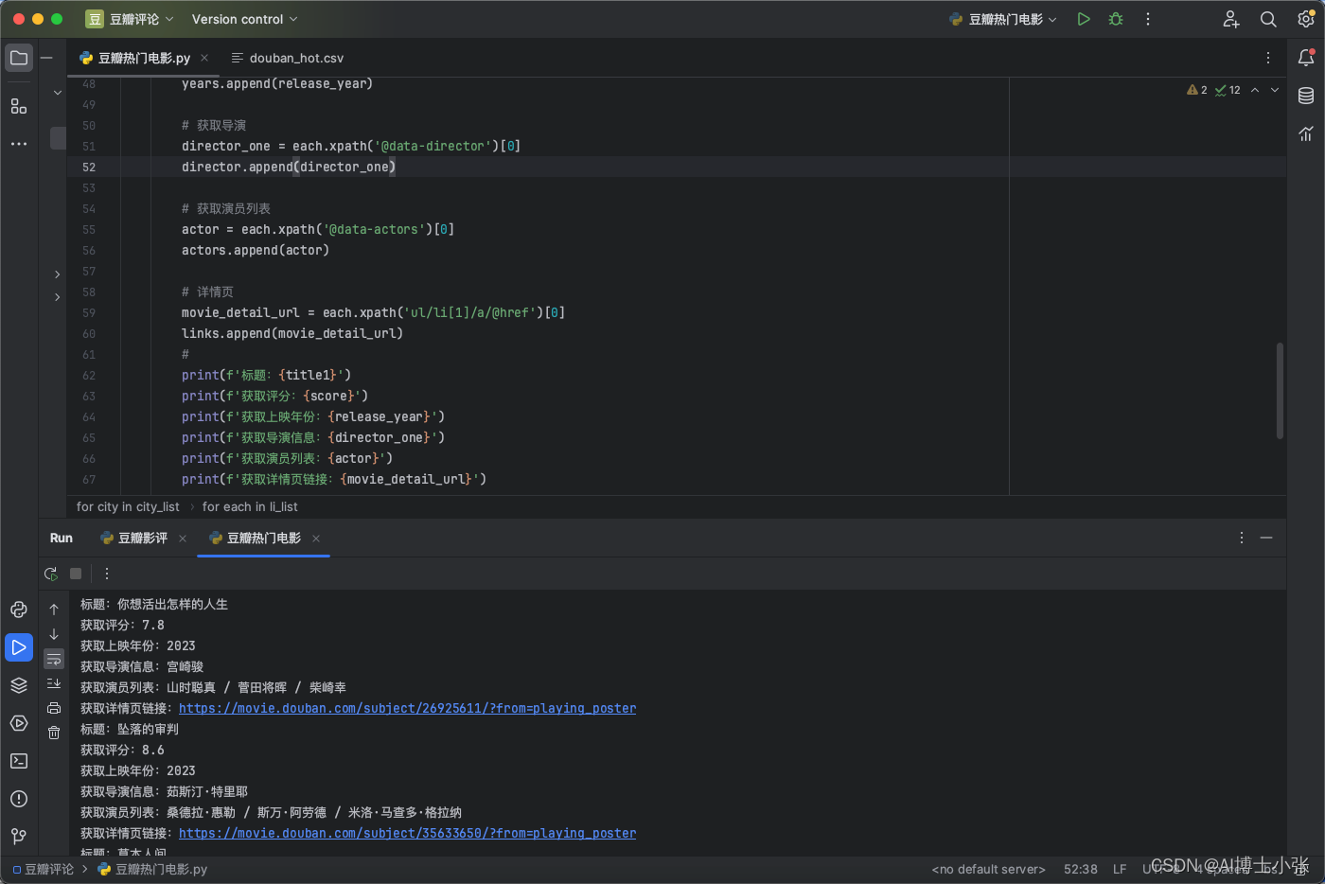Open Git tool window branch icon
Screen dimensions: 1325x884
(x=19, y=837)
